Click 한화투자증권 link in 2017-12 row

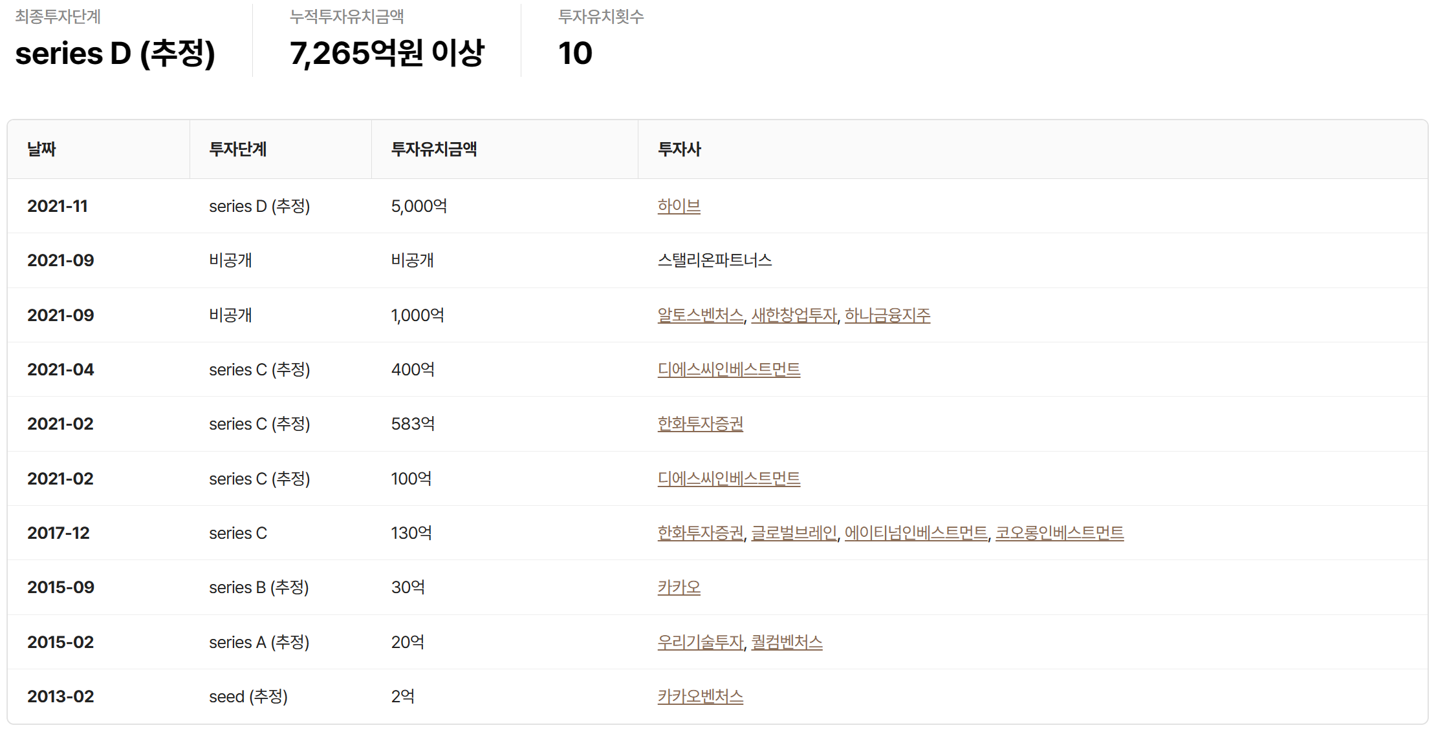click(x=700, y=533)
